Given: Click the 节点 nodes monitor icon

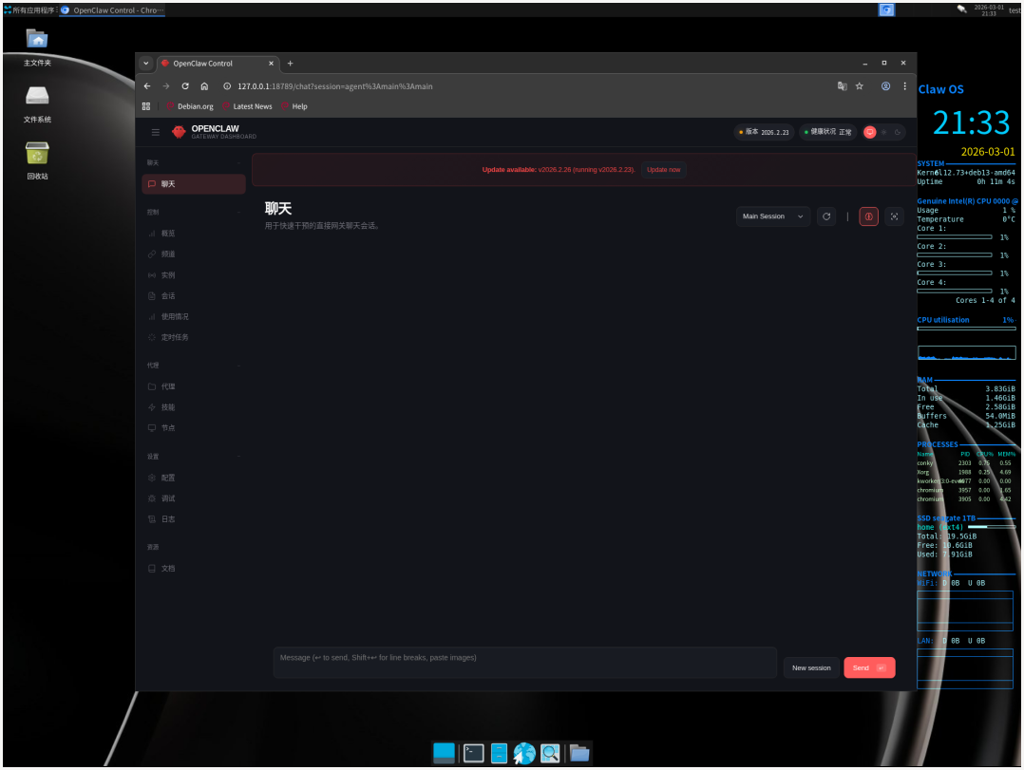Looking at the screenshot, I should pos(152,428).
